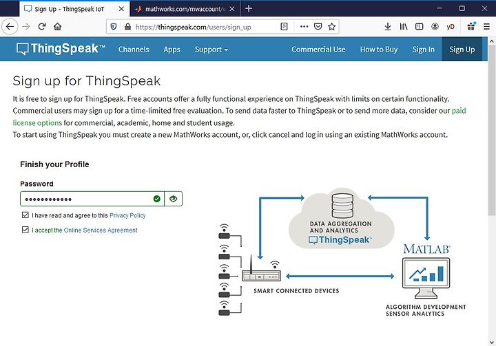Viewport: 496px width, 346px height.
Task: Toggle reader view icon in the address bar
Action: click(x=284, y=27)
